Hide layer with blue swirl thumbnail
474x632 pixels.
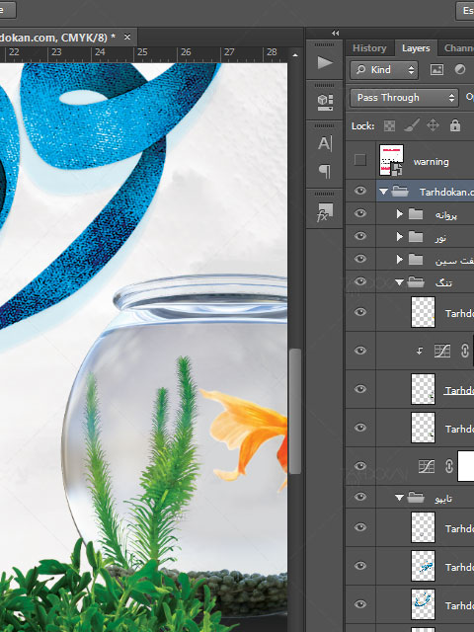point(360,603)
